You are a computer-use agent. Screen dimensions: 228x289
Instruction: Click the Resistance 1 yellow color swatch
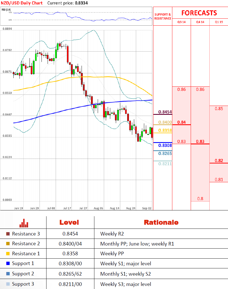tap(8, 254)
